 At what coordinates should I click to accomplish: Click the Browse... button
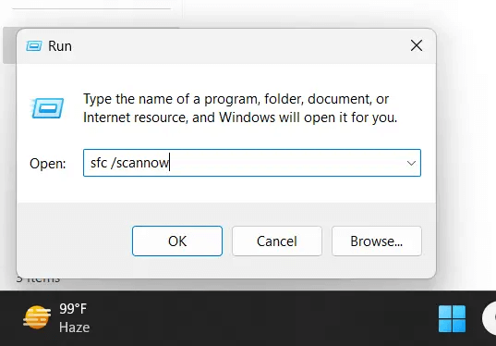click(x=377, y=241)
